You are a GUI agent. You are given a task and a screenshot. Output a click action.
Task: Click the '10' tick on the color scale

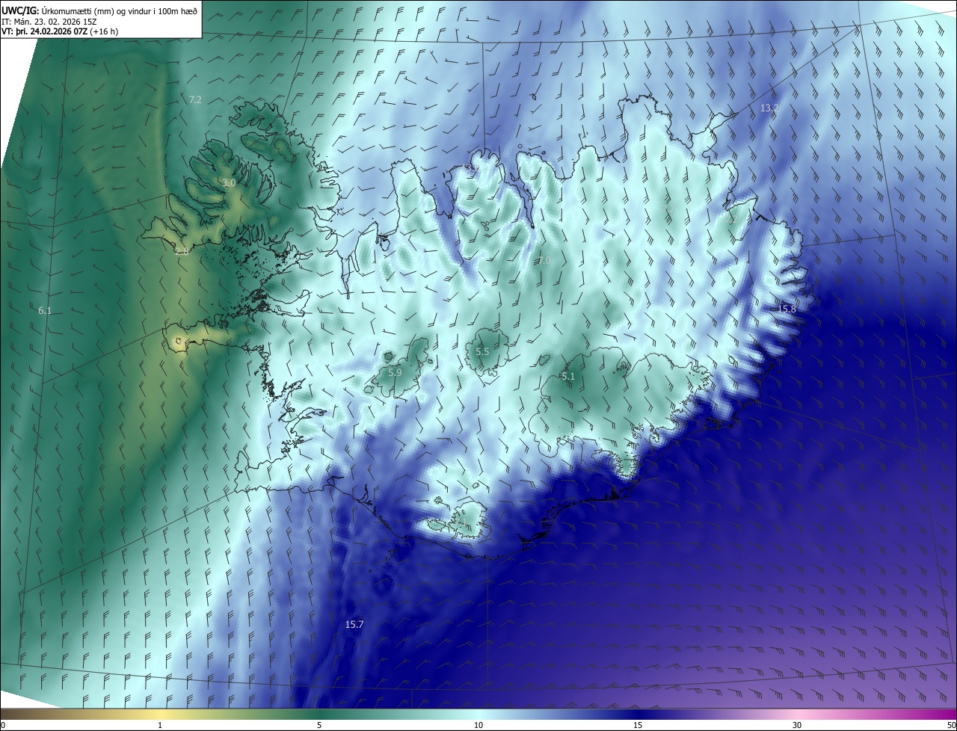pyautogui.click(x=478, y=725)
